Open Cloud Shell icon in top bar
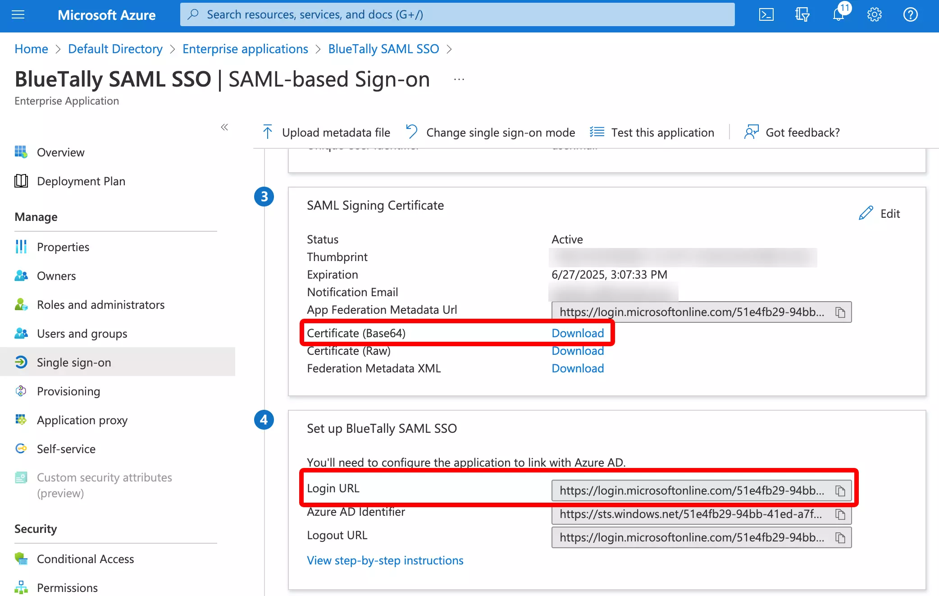 coord(766,15)
